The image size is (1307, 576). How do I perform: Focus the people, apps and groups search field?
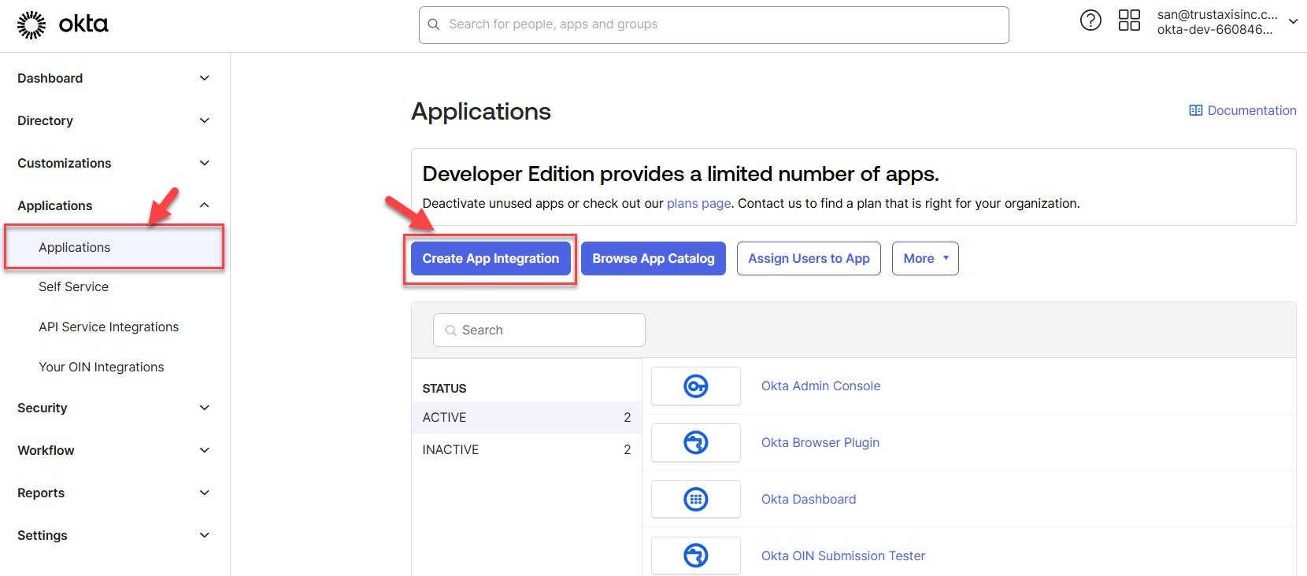click(714, 25)
